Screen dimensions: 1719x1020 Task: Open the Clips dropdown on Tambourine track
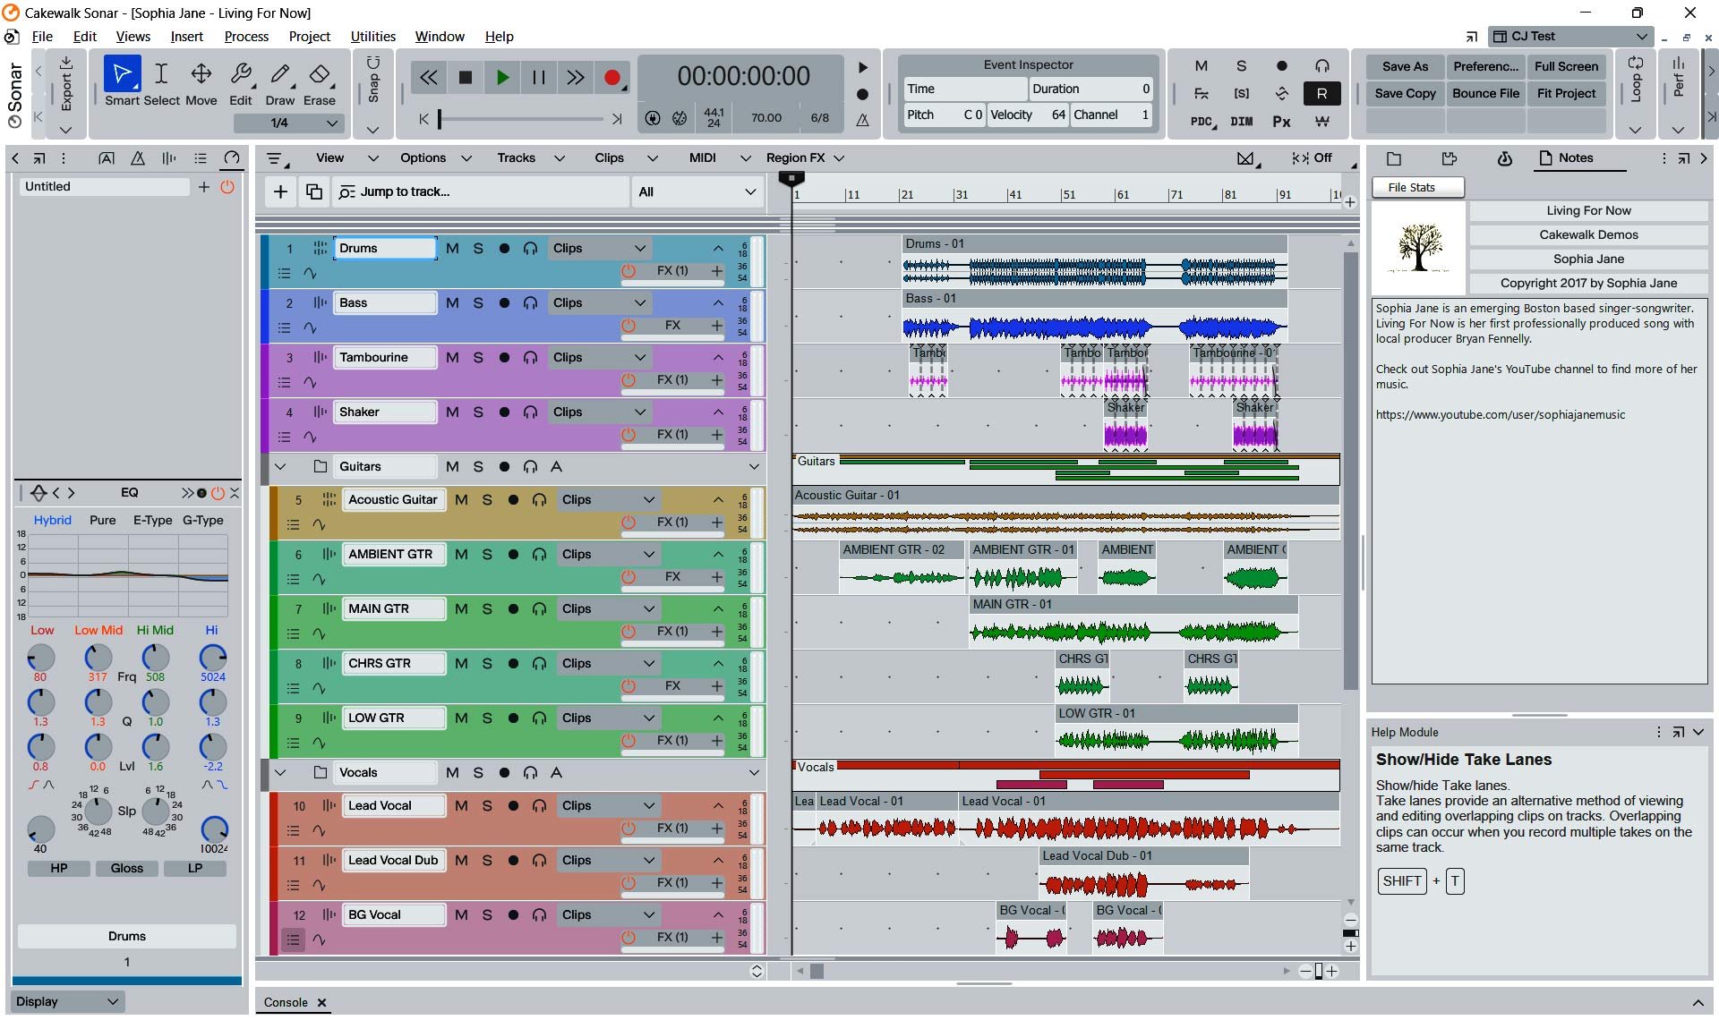600,357
